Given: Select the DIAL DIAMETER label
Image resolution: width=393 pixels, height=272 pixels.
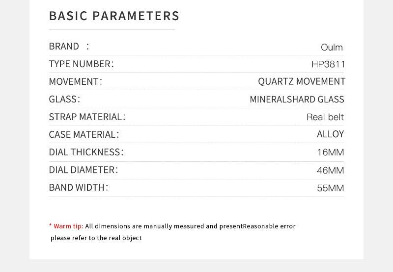Looking at the screenshot, I should pyautogui.click(x=84, y=170).
